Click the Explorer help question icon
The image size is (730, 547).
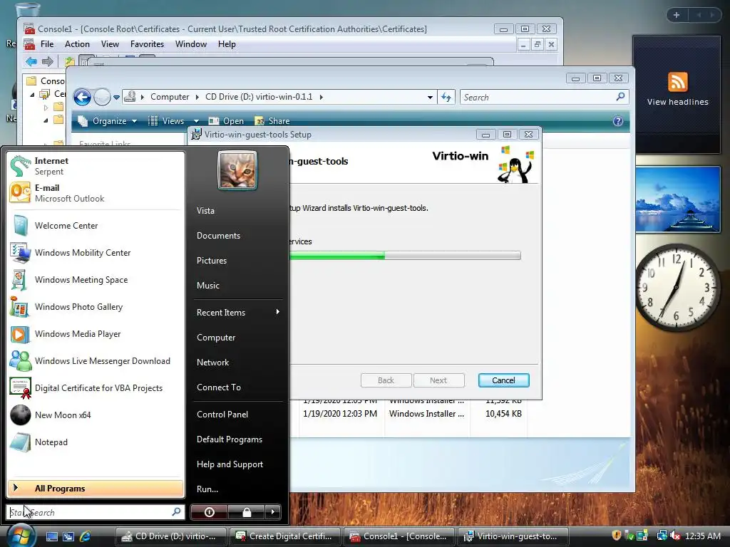click(x=618, y=121)
